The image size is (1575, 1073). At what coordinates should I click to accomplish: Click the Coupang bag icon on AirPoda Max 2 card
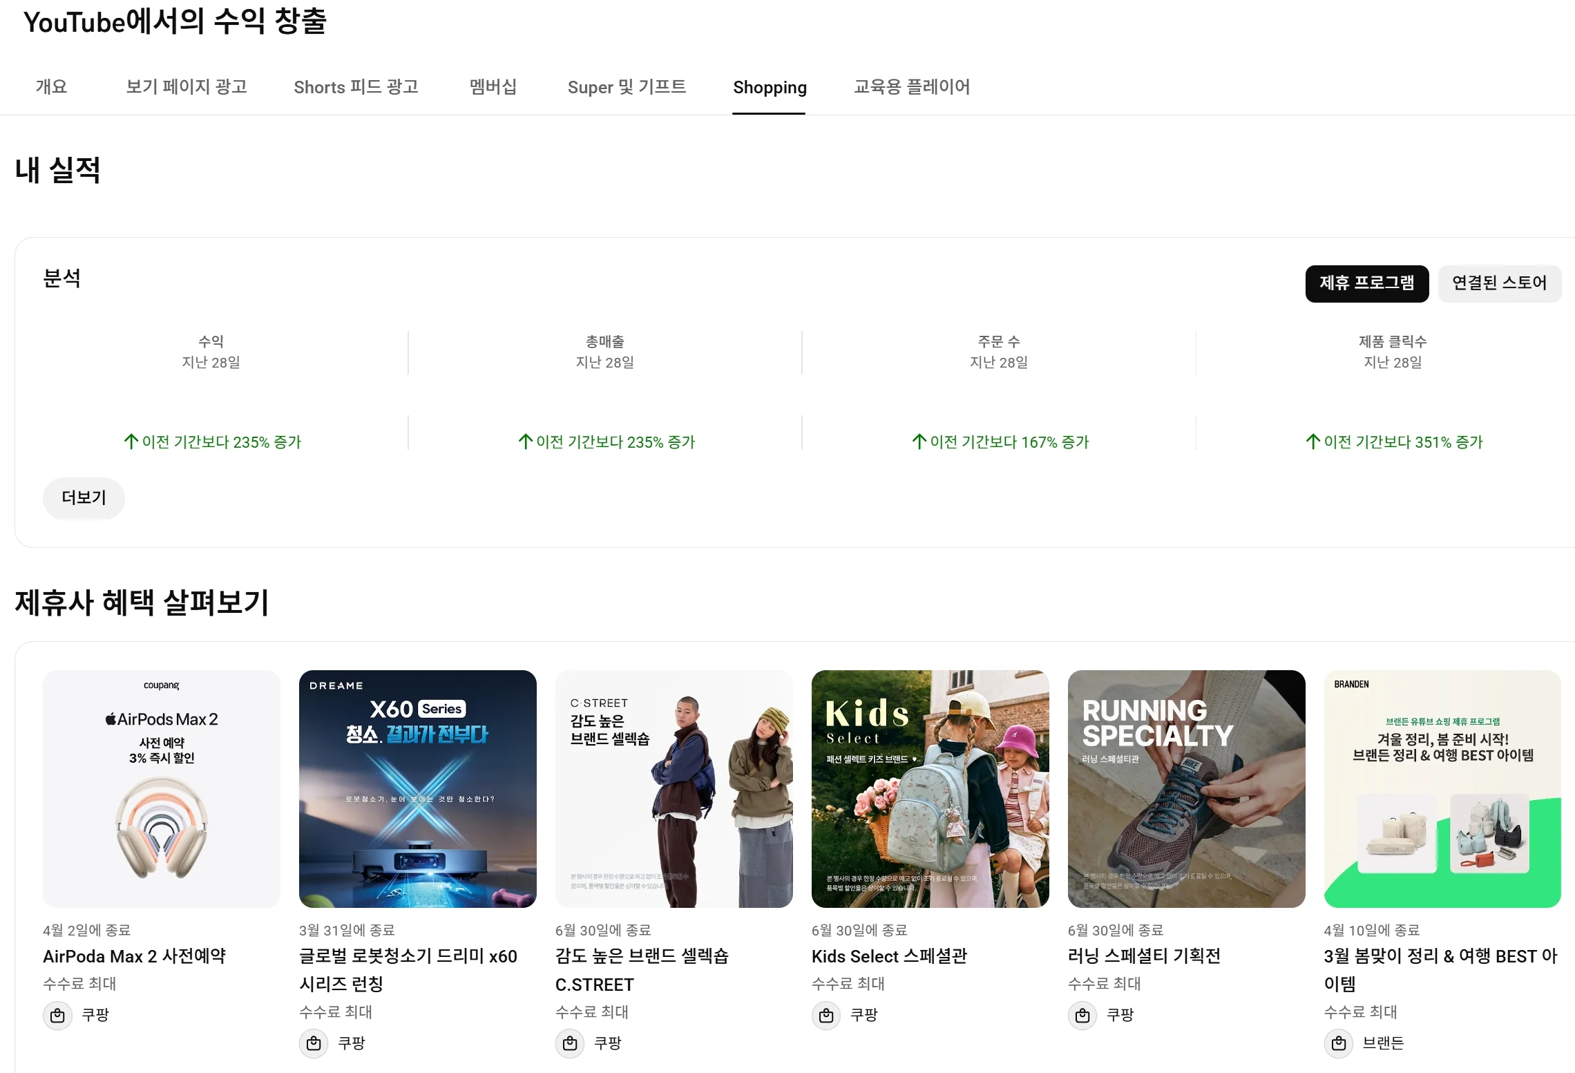[58, 1015]
